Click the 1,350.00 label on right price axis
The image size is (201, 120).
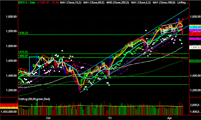(x=195, y=90)
